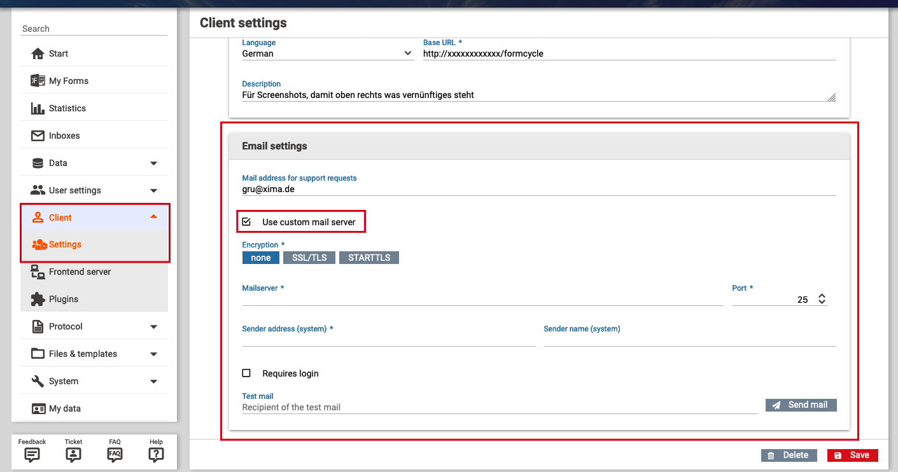This screenshot has width=898, height=472.
Task: Click the Port number stepper arrows
Action: [x=822, y=299]
